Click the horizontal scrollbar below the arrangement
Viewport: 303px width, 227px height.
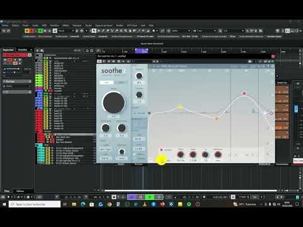(191, 190)
